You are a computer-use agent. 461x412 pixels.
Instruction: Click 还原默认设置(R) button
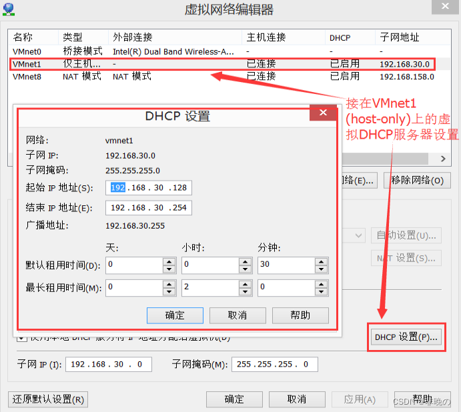(x=48, y=399)
